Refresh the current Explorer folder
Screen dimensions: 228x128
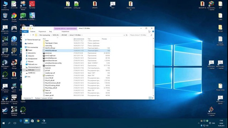click(126, 35)
